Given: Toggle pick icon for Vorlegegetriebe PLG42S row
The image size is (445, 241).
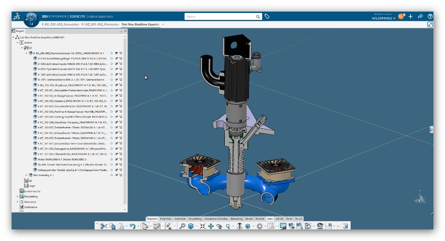Looking at the screenshot, I should point(121,170).
